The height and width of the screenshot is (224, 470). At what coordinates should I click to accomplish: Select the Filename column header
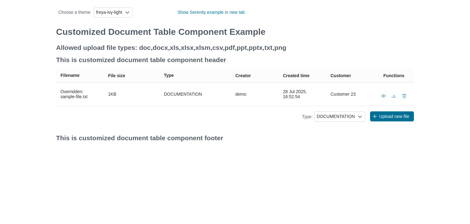tap(70, 75)
